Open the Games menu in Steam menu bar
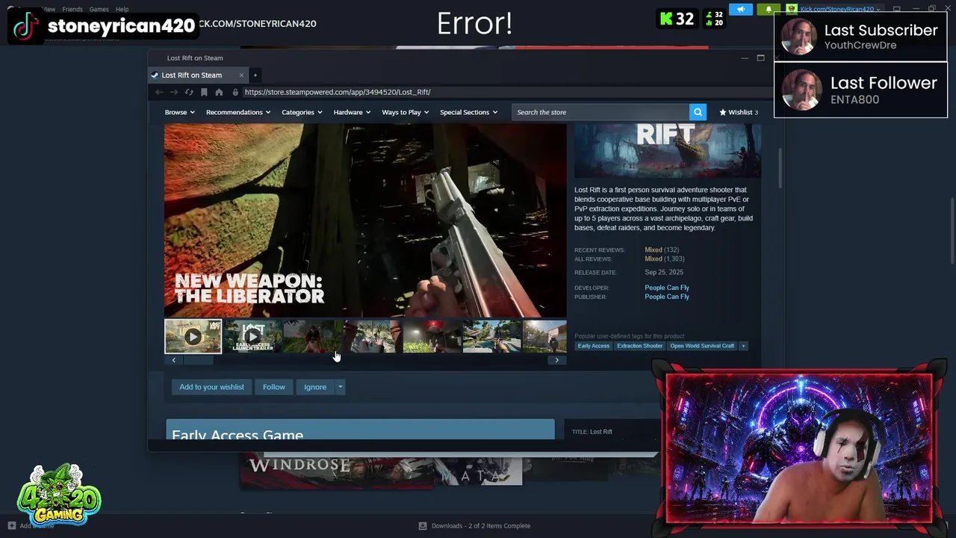956x538 pixels. point(99,9)
